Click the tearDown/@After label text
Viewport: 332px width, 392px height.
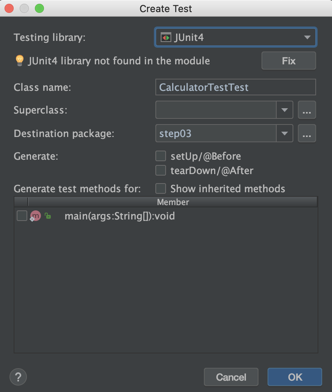point(212,171)
